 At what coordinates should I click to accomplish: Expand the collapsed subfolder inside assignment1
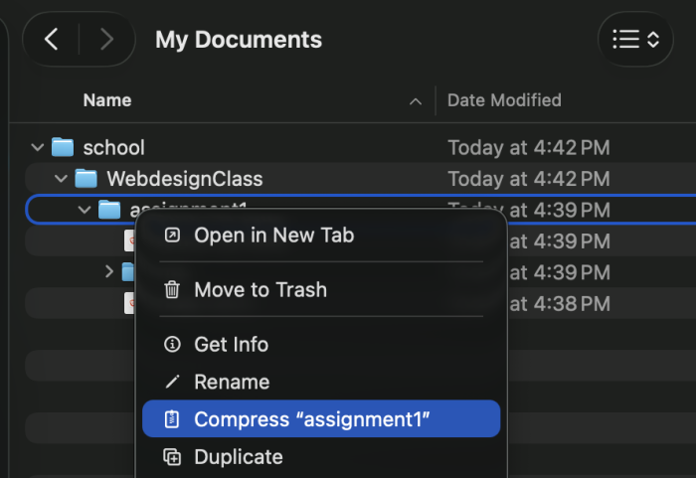tap(109, 271)
